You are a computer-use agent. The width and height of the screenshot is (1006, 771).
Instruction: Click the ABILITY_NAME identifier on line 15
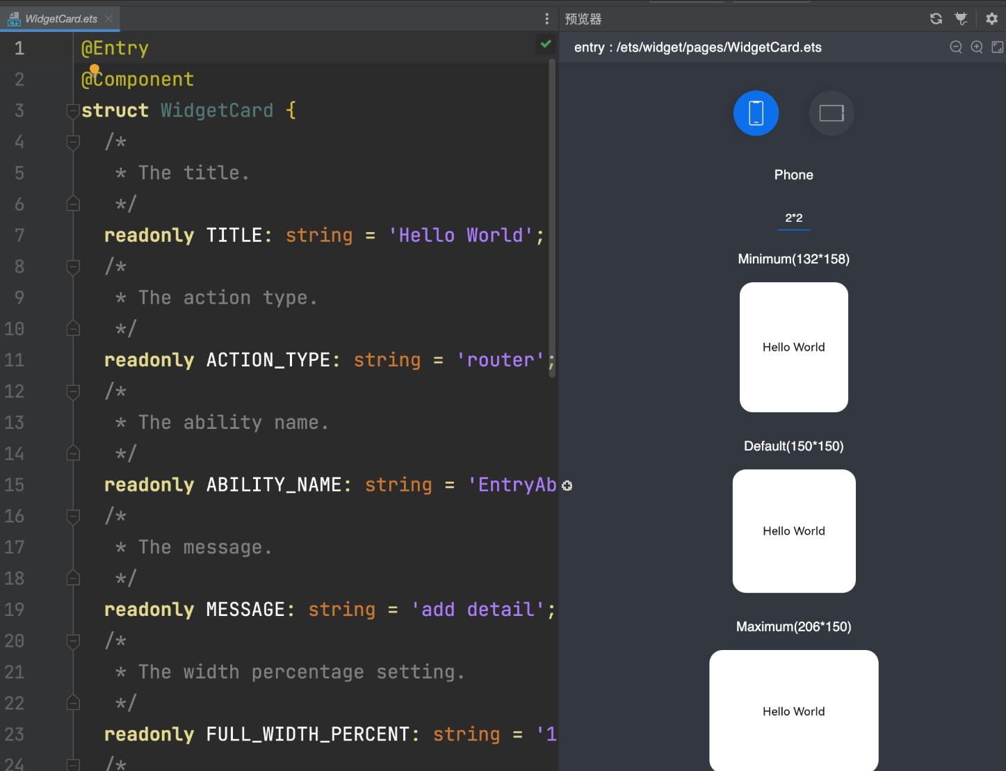click(274, 485)
